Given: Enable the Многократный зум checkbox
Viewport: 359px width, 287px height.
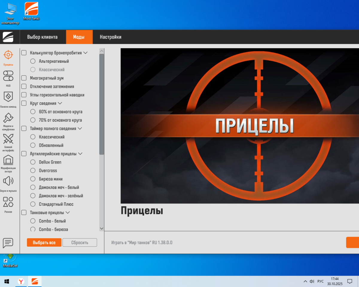Looking at the screenshot, I should coord(24,78).
